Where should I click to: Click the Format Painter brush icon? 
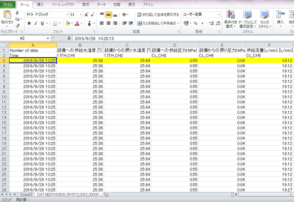click(x=18, y=25)
